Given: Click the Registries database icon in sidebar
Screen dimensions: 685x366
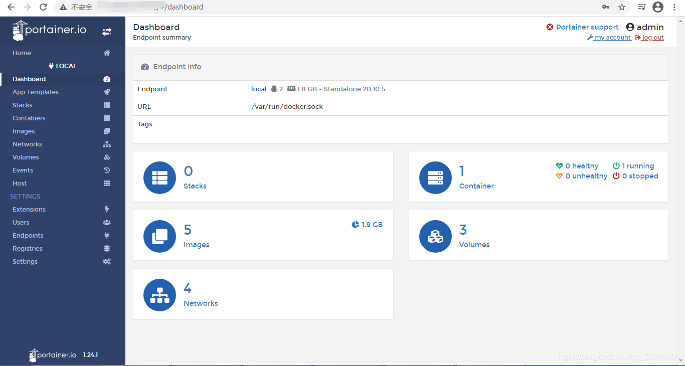Looking at the screenshot, I should point(107,249).
